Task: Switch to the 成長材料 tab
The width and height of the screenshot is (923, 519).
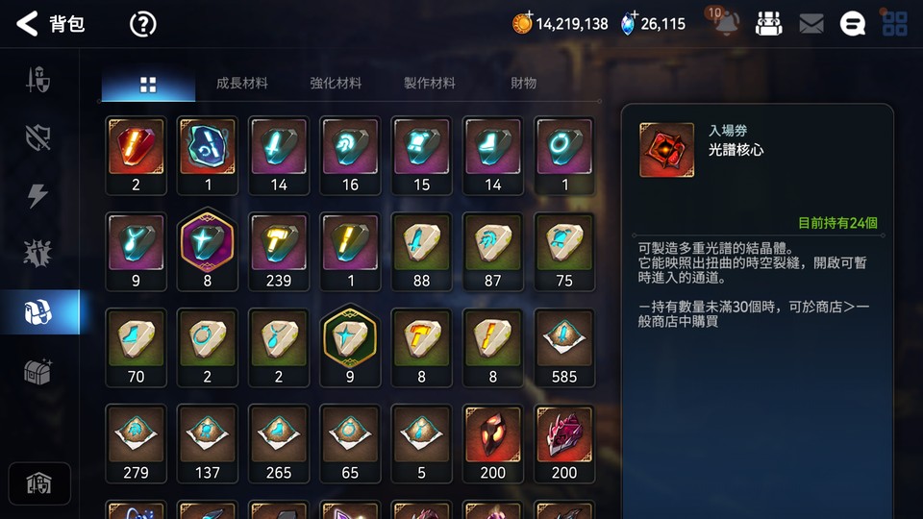Action: (x=242, y=83)
